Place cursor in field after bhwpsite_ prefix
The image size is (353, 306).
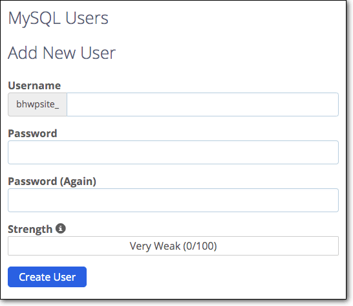click(202, 104)
